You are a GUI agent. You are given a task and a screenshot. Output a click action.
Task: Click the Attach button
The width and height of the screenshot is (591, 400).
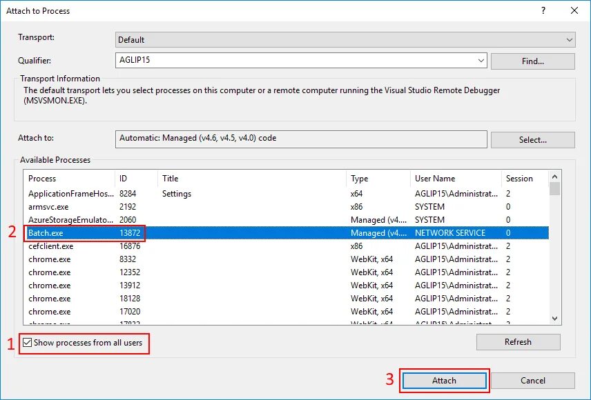[x=445, y=381]
